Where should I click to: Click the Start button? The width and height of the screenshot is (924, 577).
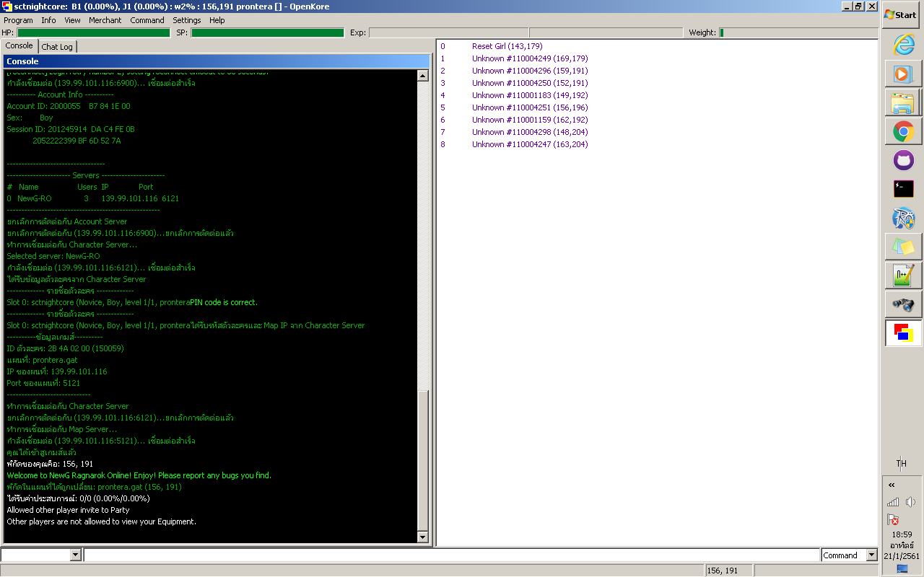click(x=899, y=16)
